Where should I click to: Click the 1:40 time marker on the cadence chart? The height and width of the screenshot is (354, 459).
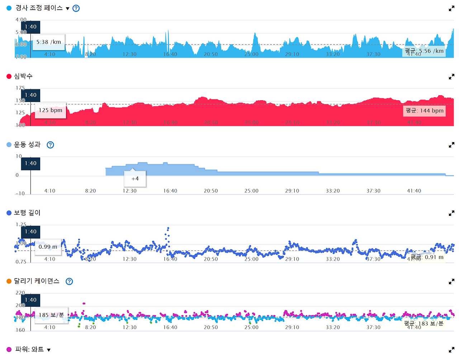(31, 300)
